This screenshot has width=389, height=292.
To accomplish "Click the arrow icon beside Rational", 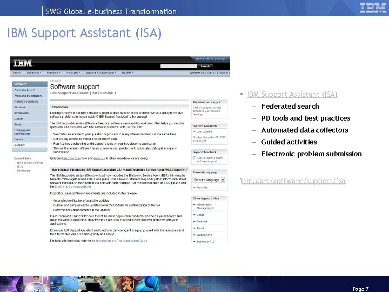I will pyautogui.click(x=194, y=221).
